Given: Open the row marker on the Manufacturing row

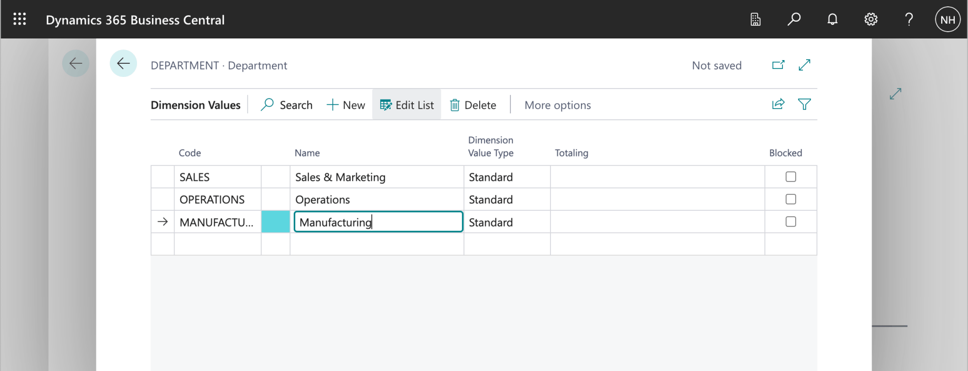Looking at the screenshot, I should coord(162,222).
